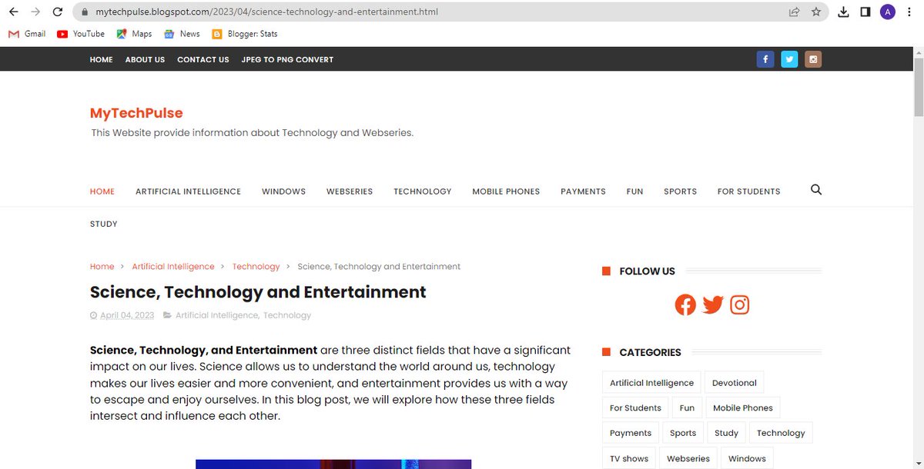Open YouTube bookmark

[81, 34]
